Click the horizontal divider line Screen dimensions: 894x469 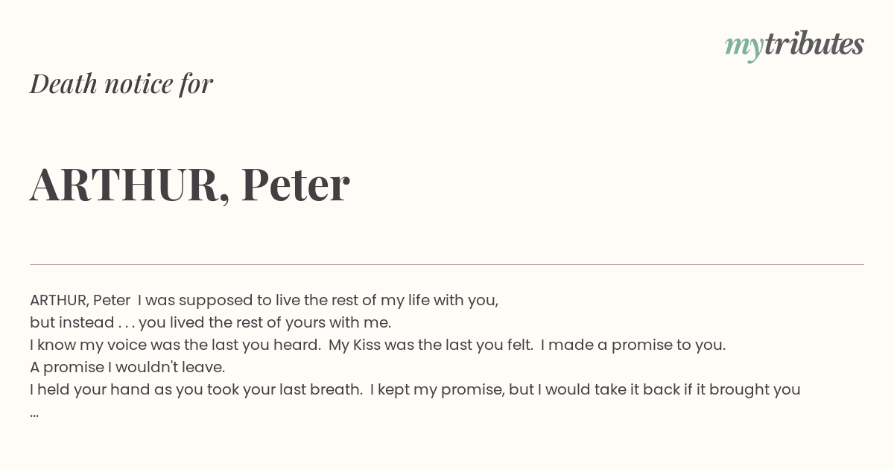[447, 264]
